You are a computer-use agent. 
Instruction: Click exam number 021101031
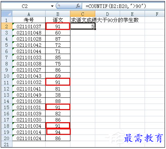29,107
